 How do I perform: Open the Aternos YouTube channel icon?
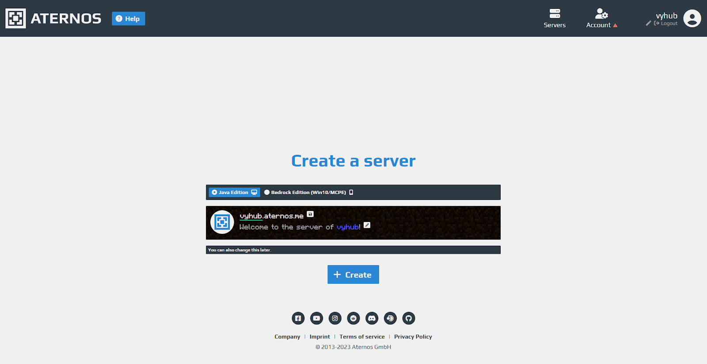coord(316,318)
